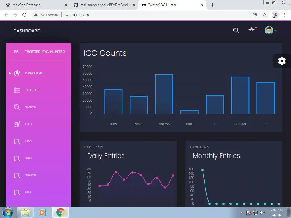Screen dimensions: 291x218
Task: Click the browser forward arrow
Action: [15, 15]
